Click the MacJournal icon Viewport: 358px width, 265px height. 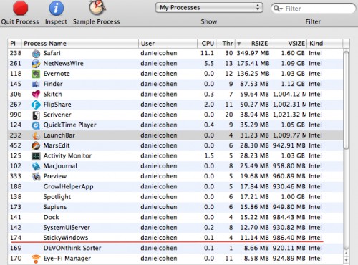(36, 166)
